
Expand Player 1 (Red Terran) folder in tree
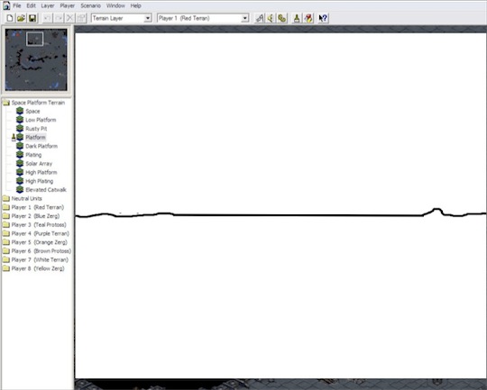click(6, 207)
